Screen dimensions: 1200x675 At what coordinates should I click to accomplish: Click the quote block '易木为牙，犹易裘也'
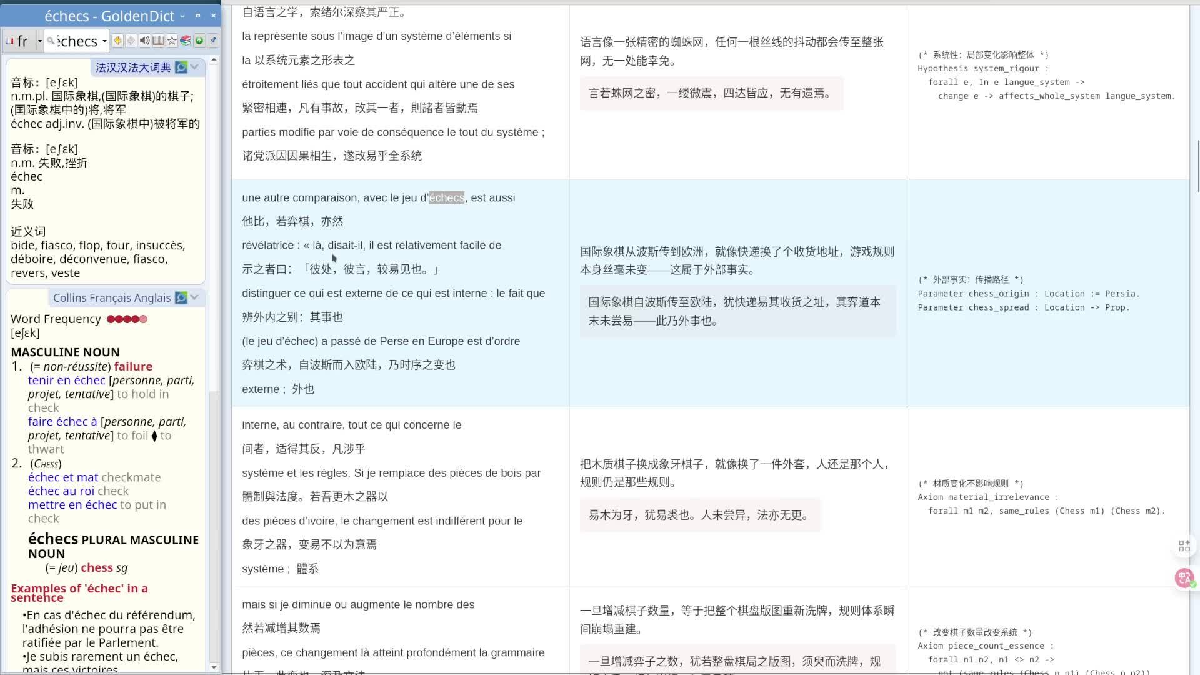click(700, 515)
